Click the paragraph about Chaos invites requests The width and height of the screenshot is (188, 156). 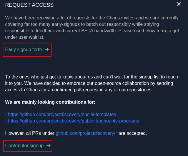pos(92,24)
